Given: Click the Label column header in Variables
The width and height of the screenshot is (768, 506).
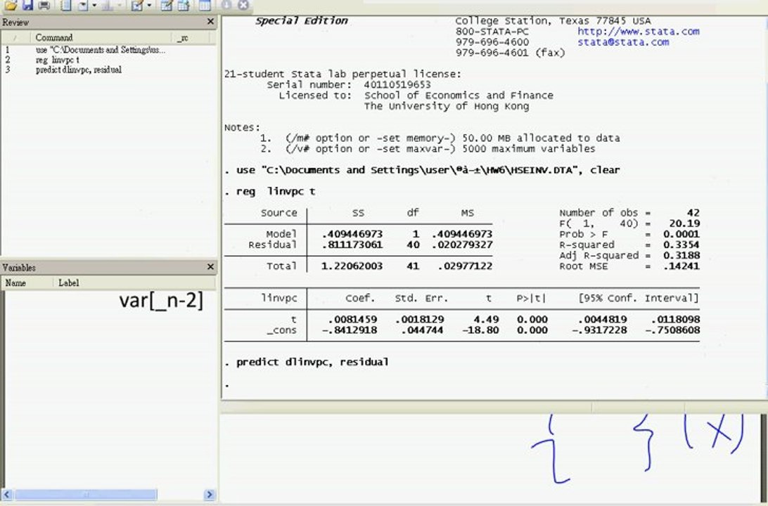Looking at the screenshot, I should (134, 283).
